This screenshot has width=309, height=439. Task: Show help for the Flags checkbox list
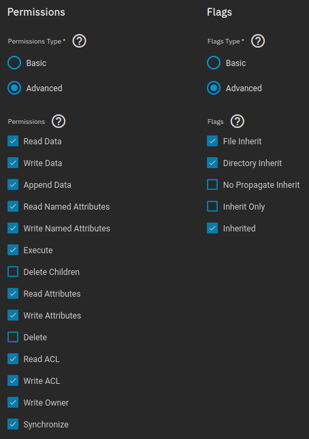(238, 122)
